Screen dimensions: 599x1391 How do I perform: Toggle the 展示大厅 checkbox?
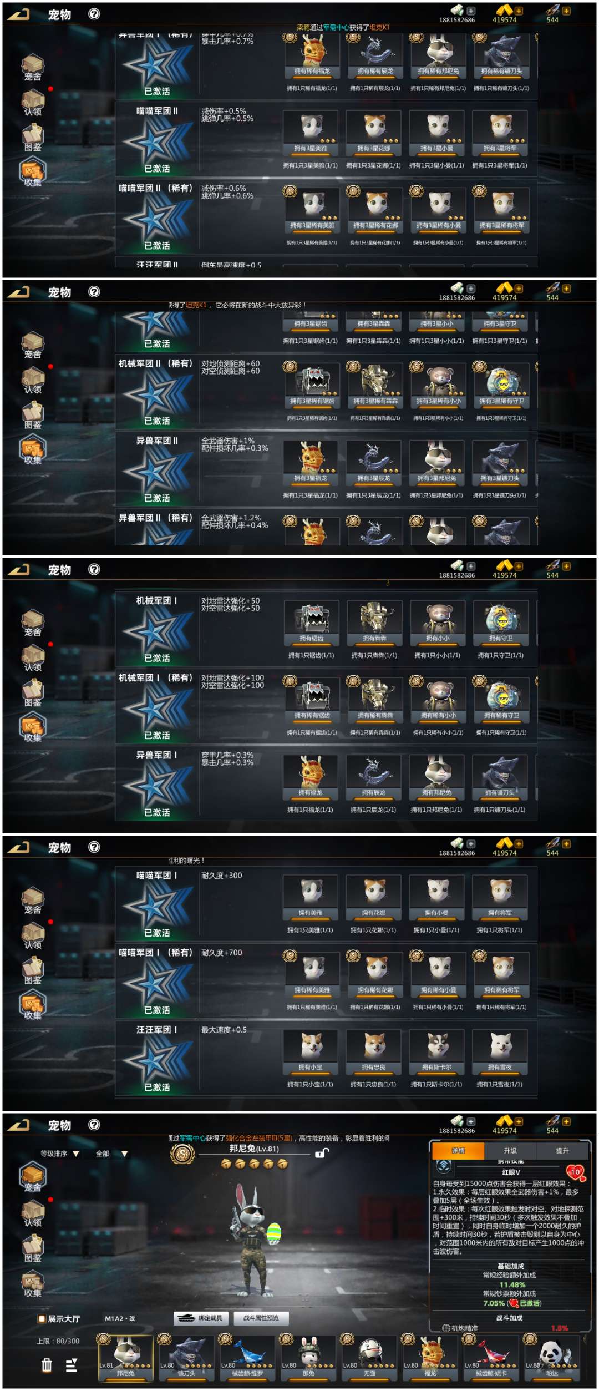click(42, 1319)
